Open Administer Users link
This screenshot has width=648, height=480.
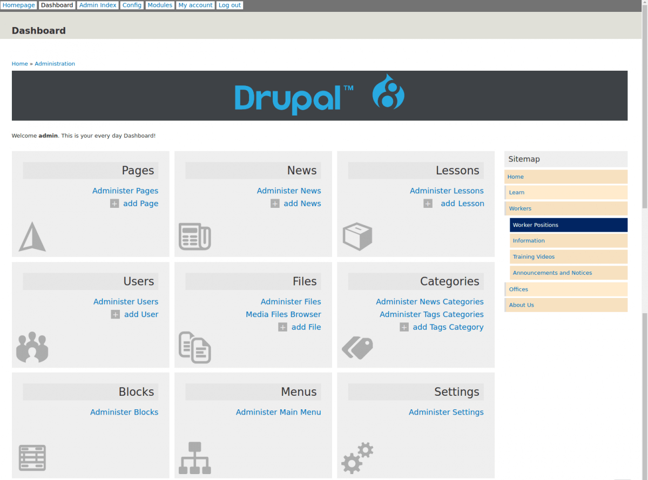[126, 302]
